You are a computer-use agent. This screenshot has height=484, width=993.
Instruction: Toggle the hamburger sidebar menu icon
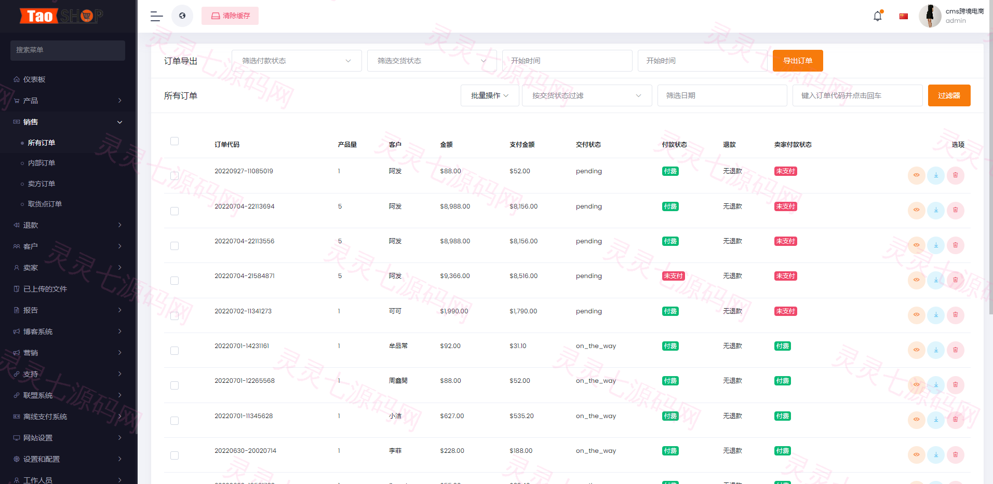[157, 16]
